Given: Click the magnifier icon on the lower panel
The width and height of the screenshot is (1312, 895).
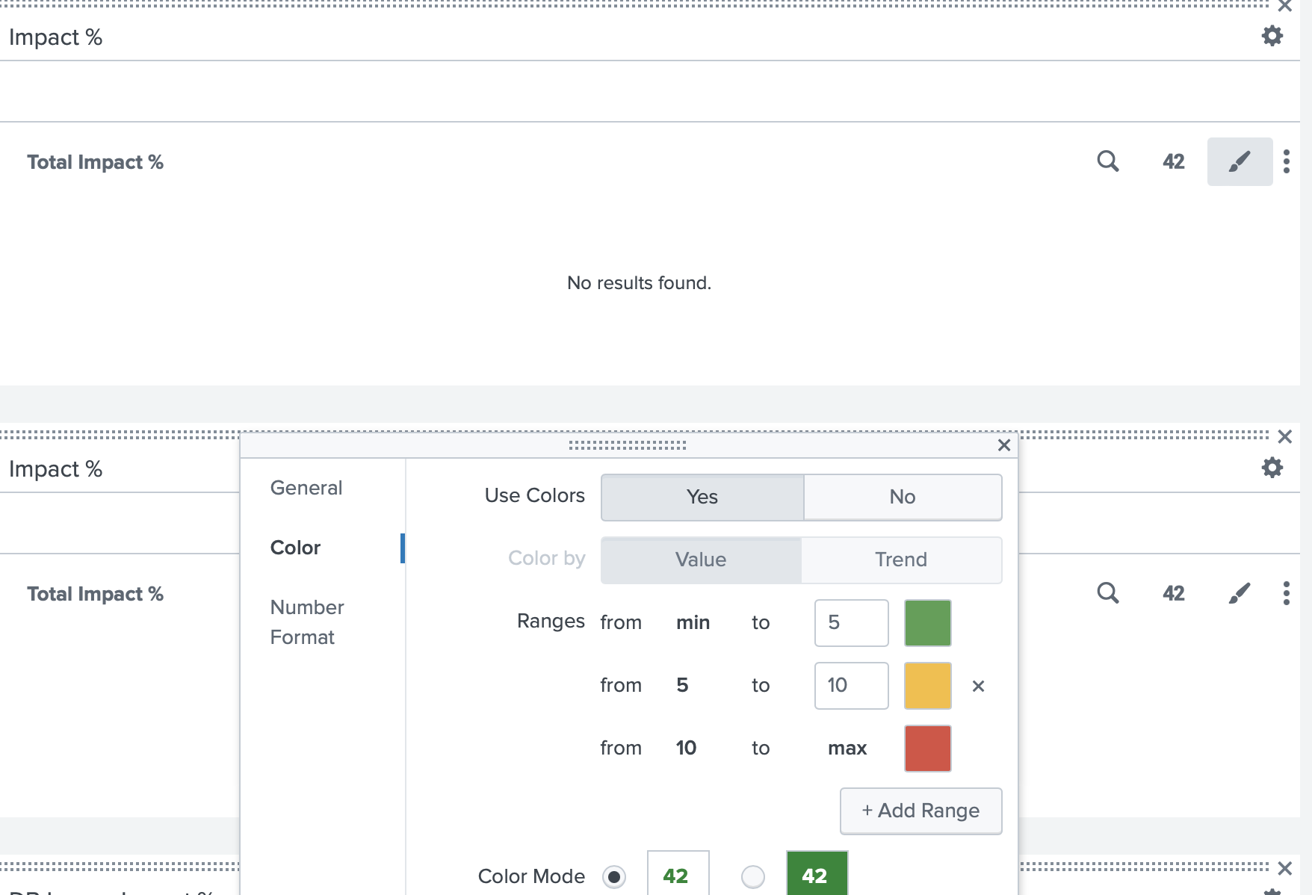Looking at the screenshot, I should [x=1109, y=593].
